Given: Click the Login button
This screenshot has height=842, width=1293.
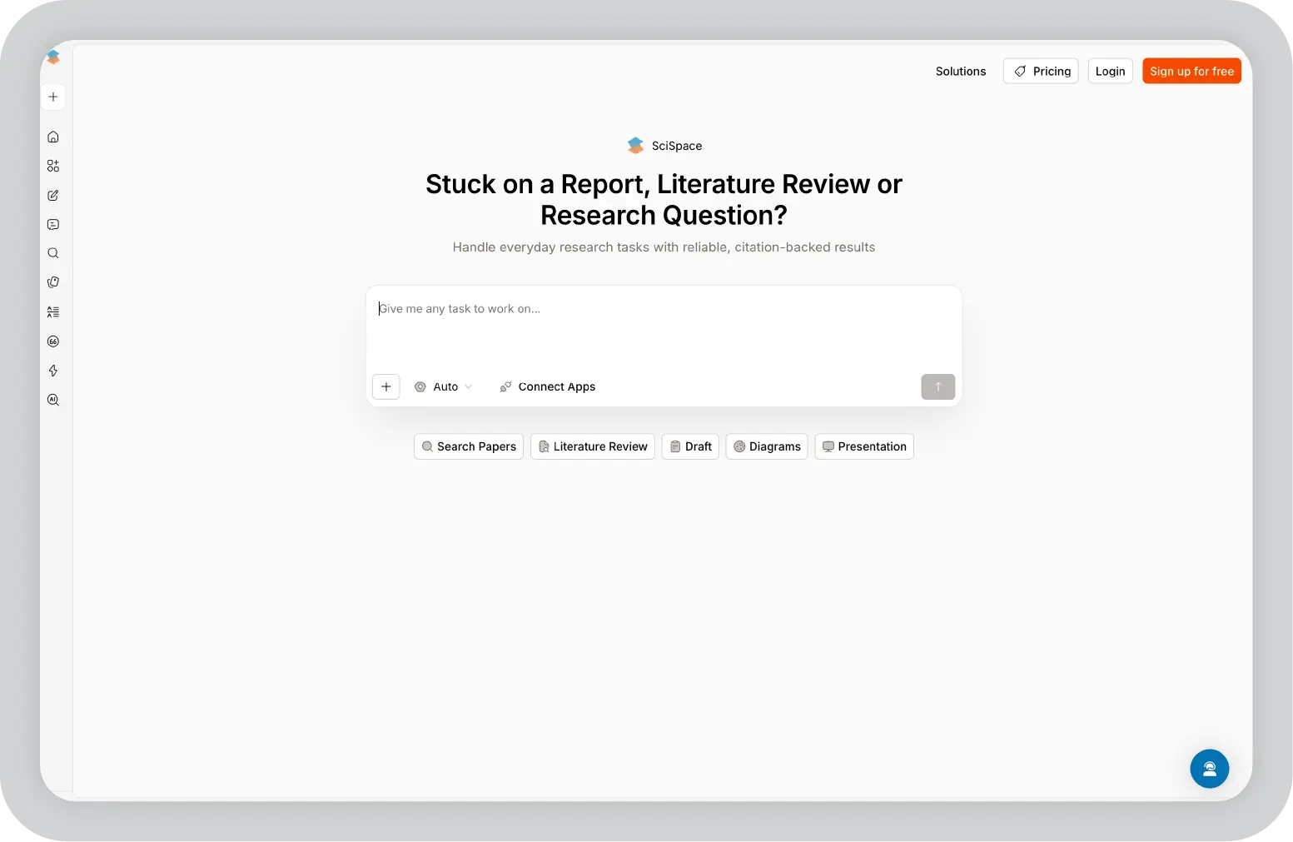Looking at the screenshot, I should [1111, 71].
